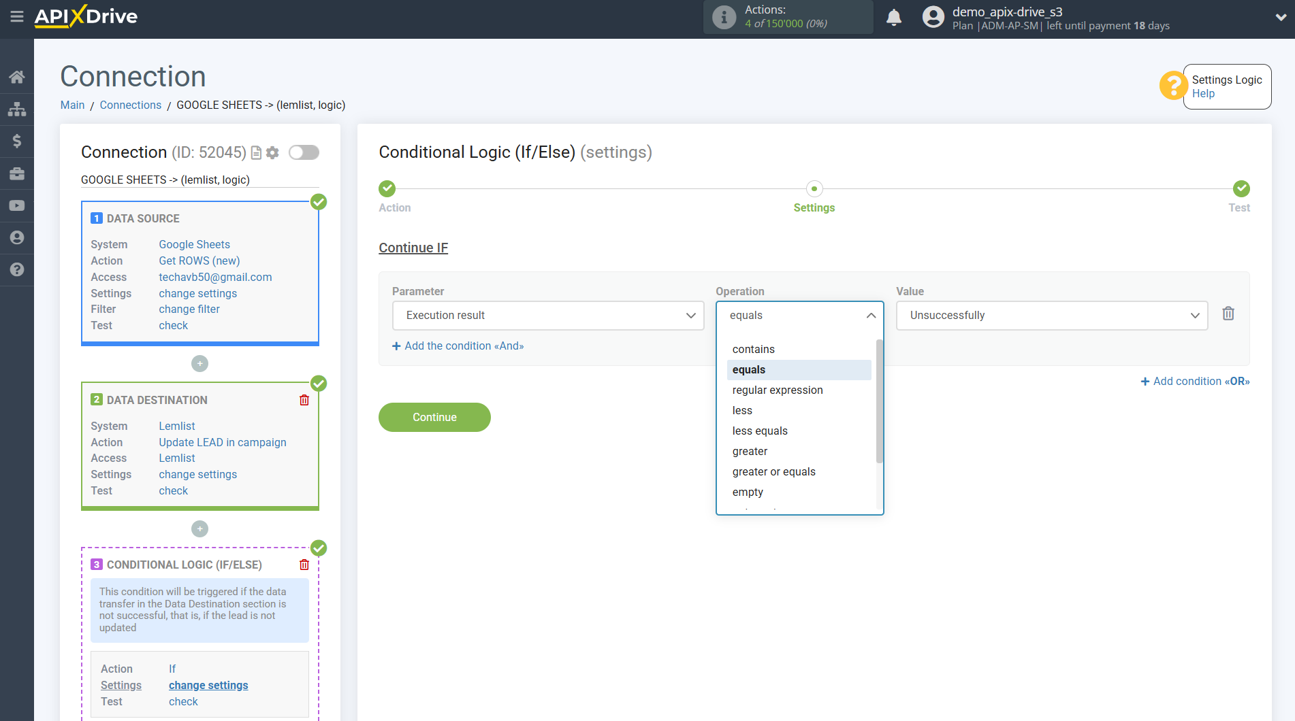Click the Actions counter 4 of 150'000

tap(786, 24)
